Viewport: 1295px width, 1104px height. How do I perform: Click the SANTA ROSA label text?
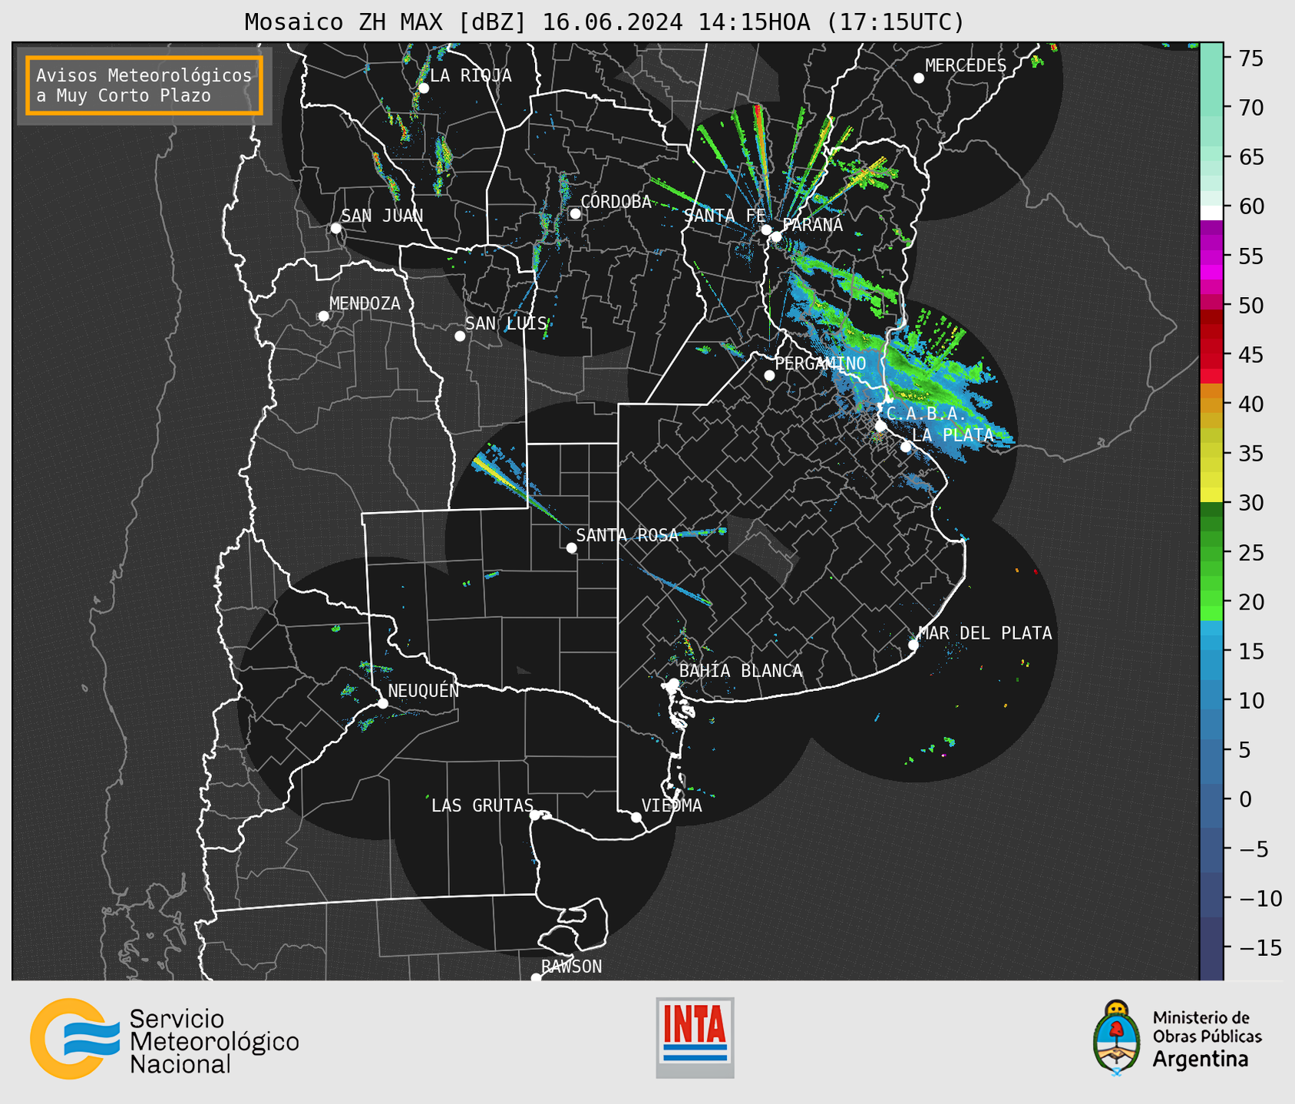point(627,535)
